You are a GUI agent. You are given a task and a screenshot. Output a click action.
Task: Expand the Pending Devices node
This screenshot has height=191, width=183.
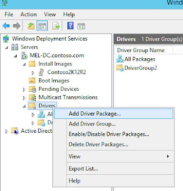[x=24, y=90]
